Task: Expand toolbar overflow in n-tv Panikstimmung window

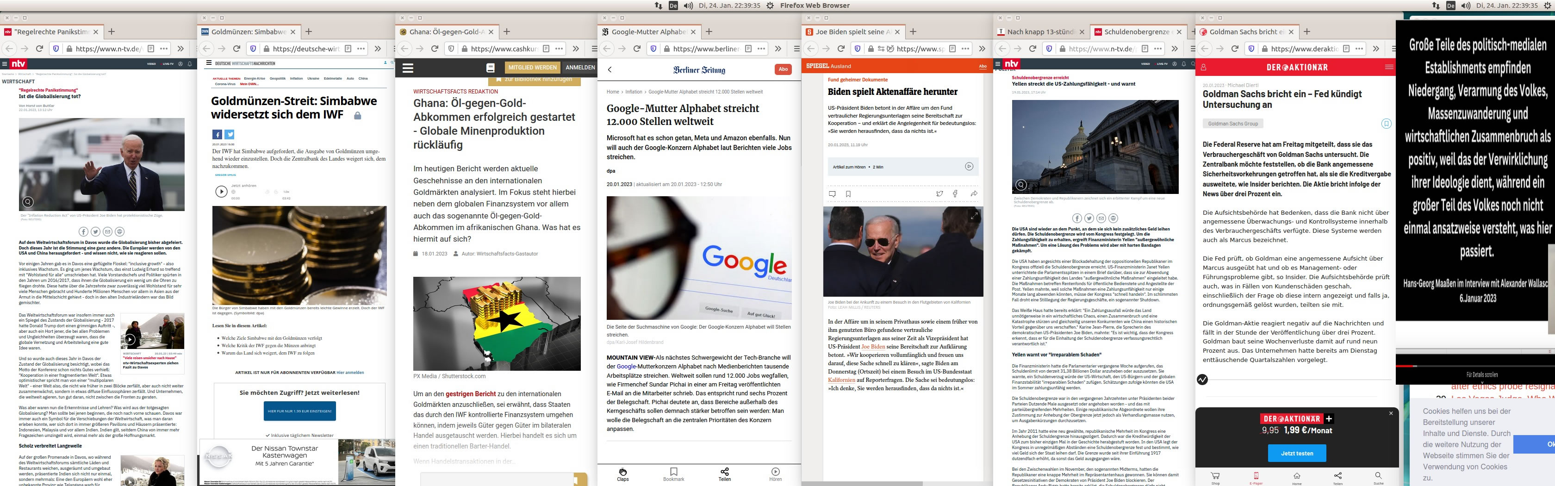Action: pyautogui.click(x=180, y=49)
